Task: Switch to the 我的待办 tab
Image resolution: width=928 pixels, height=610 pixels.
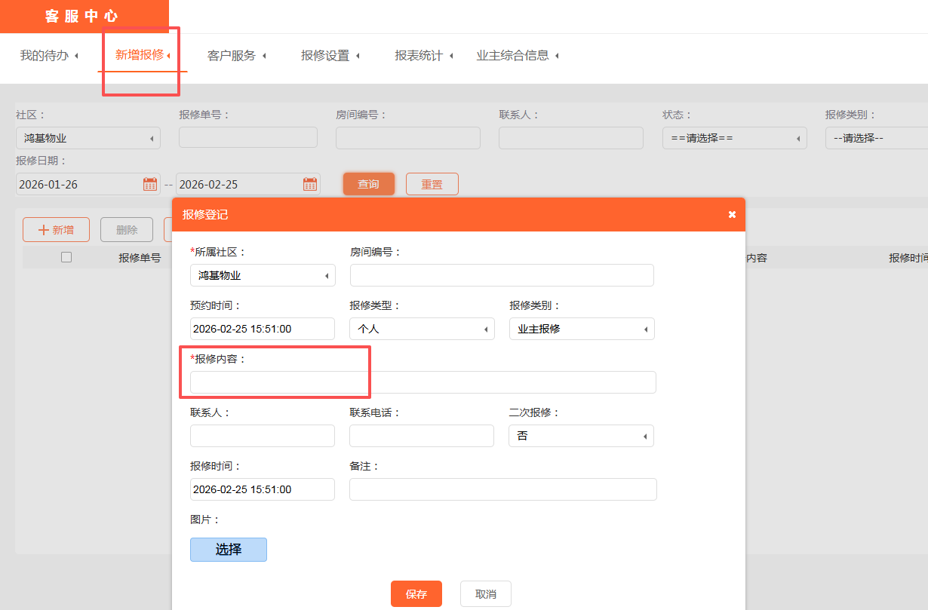Action: coord(44,55)
